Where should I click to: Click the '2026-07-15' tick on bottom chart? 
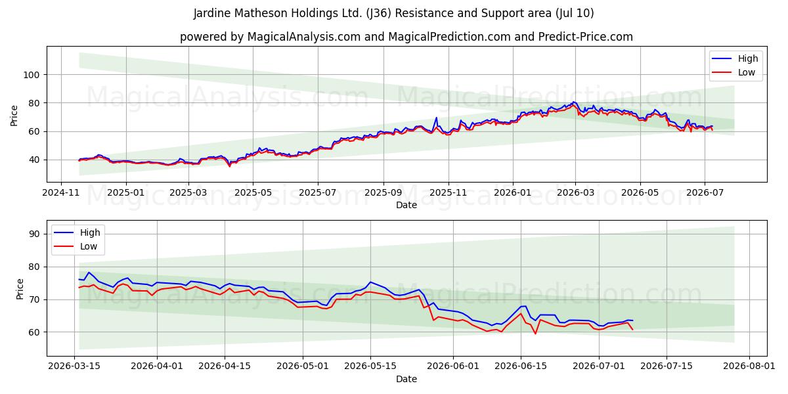point(667,367)
